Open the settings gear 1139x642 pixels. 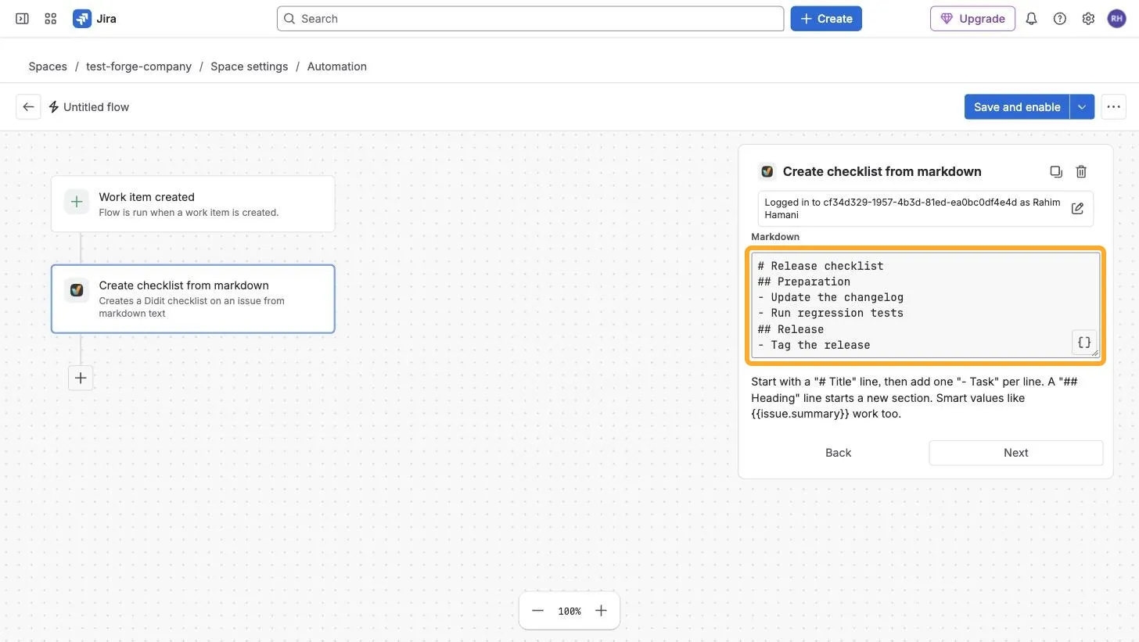coord(1088,19)
